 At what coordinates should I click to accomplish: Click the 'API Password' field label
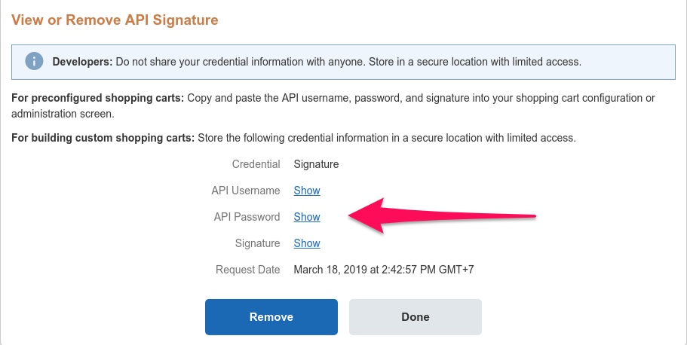point(247,217)
